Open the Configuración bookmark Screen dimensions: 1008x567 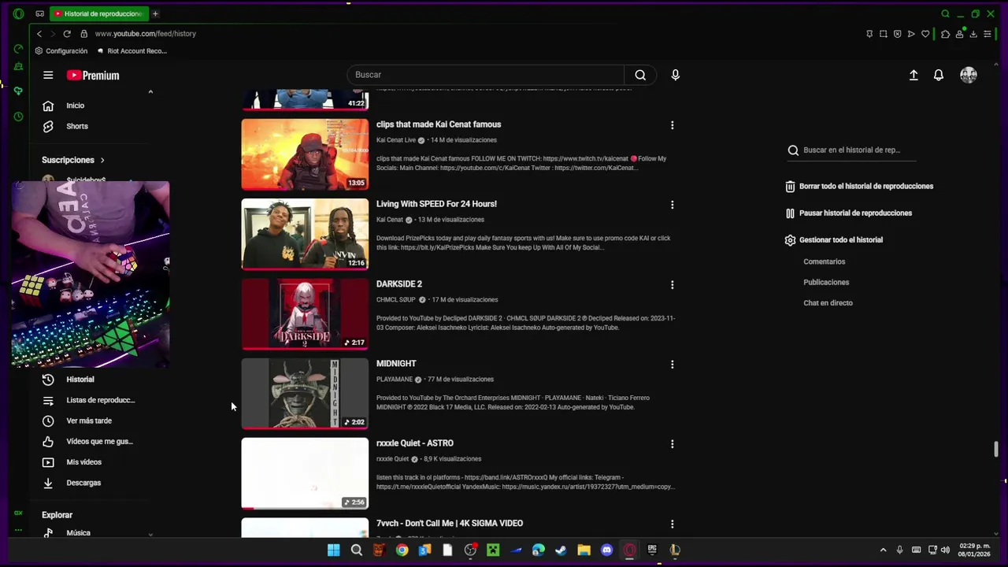pos(61,51)
